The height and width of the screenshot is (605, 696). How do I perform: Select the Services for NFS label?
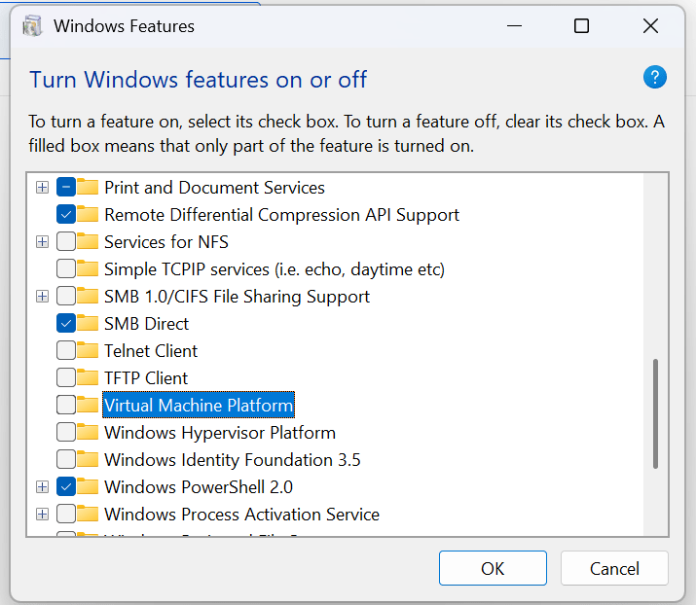click(166, 242)
